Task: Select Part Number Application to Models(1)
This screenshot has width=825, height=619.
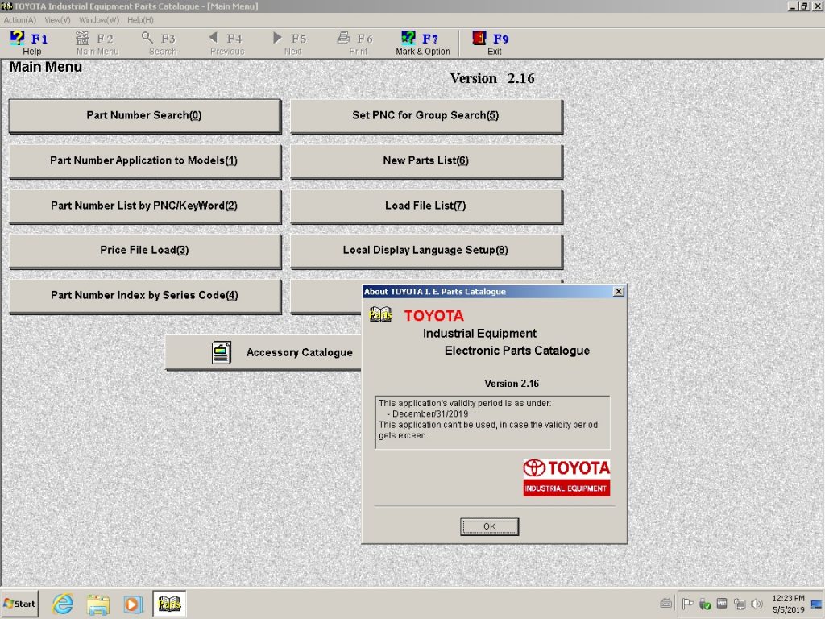Action: pyautogui.click(x=144, y=160)
